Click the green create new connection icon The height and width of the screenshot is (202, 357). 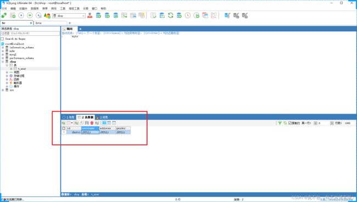[x=4, y=15]
